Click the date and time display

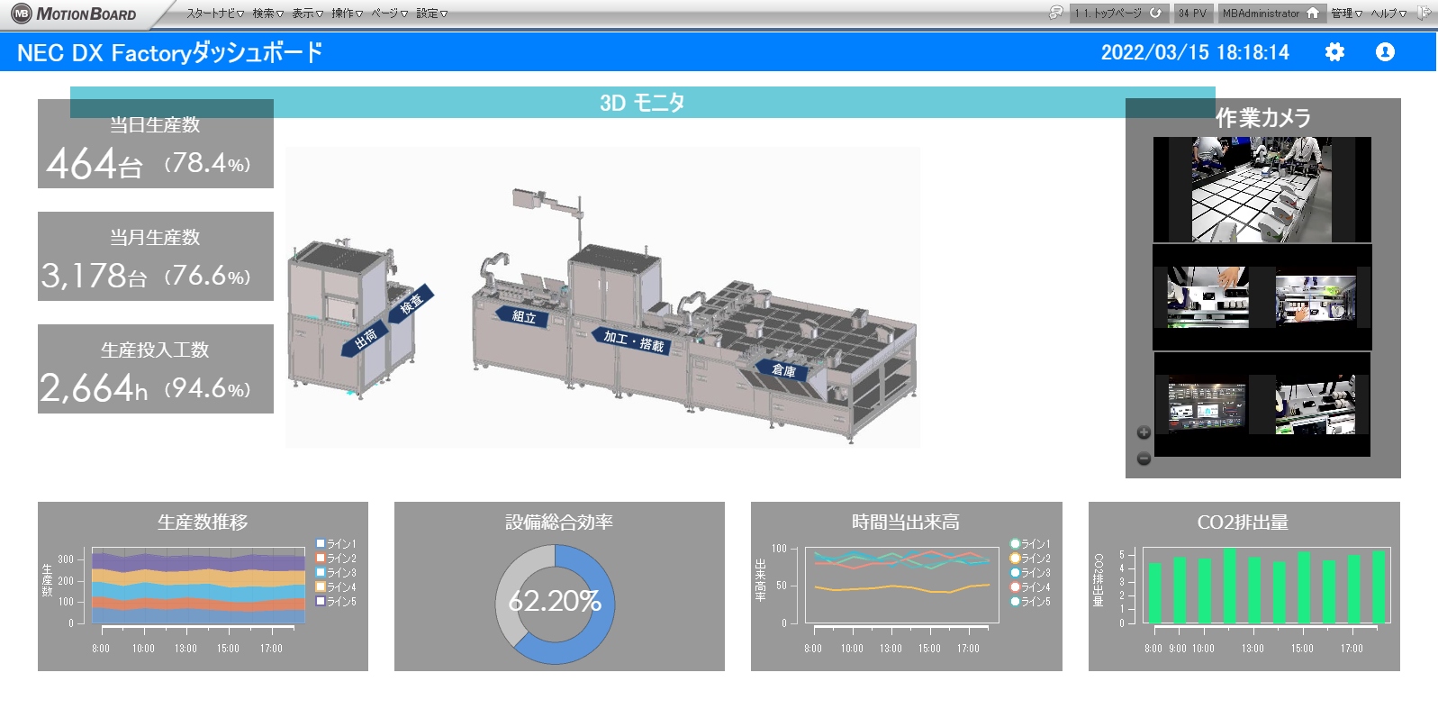1195,52
